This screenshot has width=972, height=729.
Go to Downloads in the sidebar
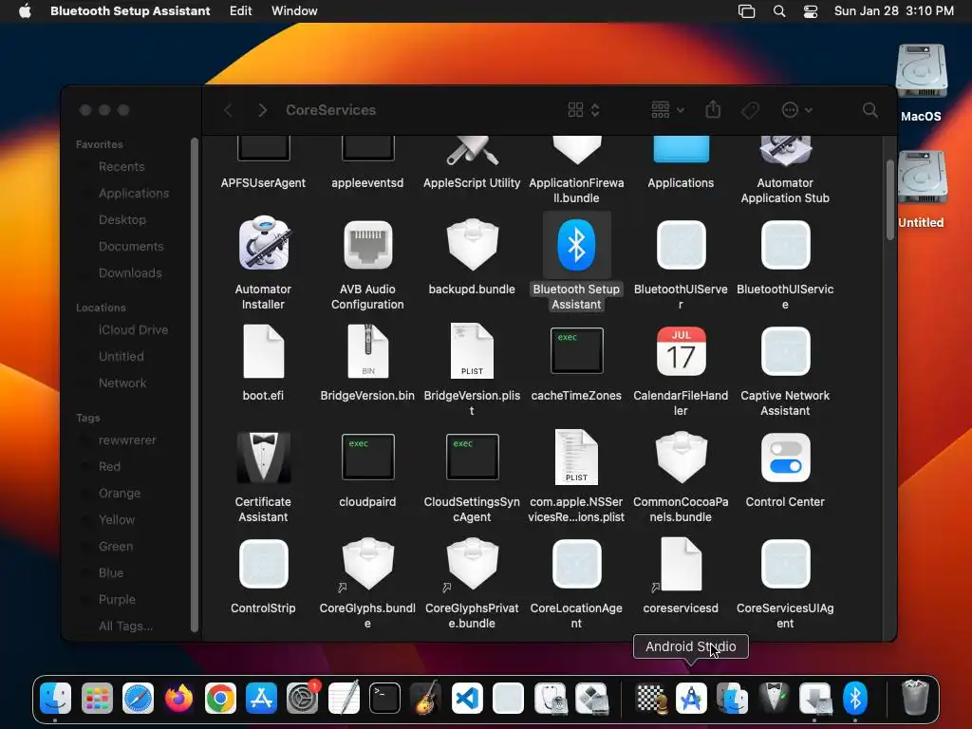[129, 272]
